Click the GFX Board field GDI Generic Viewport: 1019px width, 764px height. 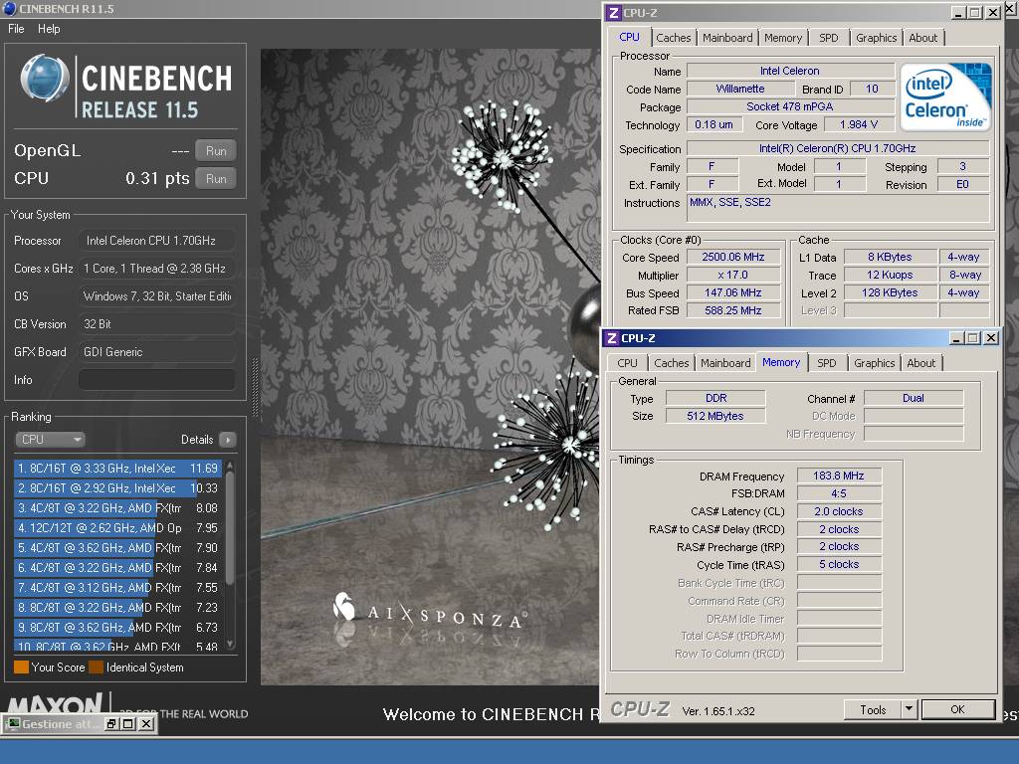pos(156,352)
